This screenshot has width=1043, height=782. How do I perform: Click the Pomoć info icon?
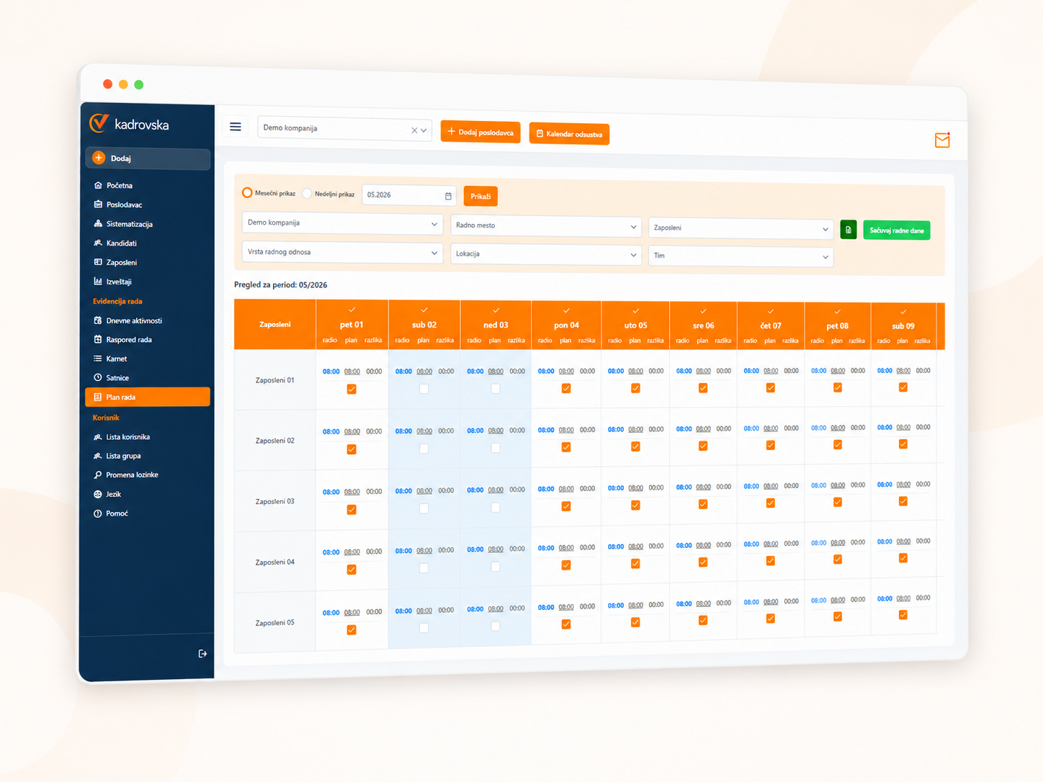click(x=98, y=513)
